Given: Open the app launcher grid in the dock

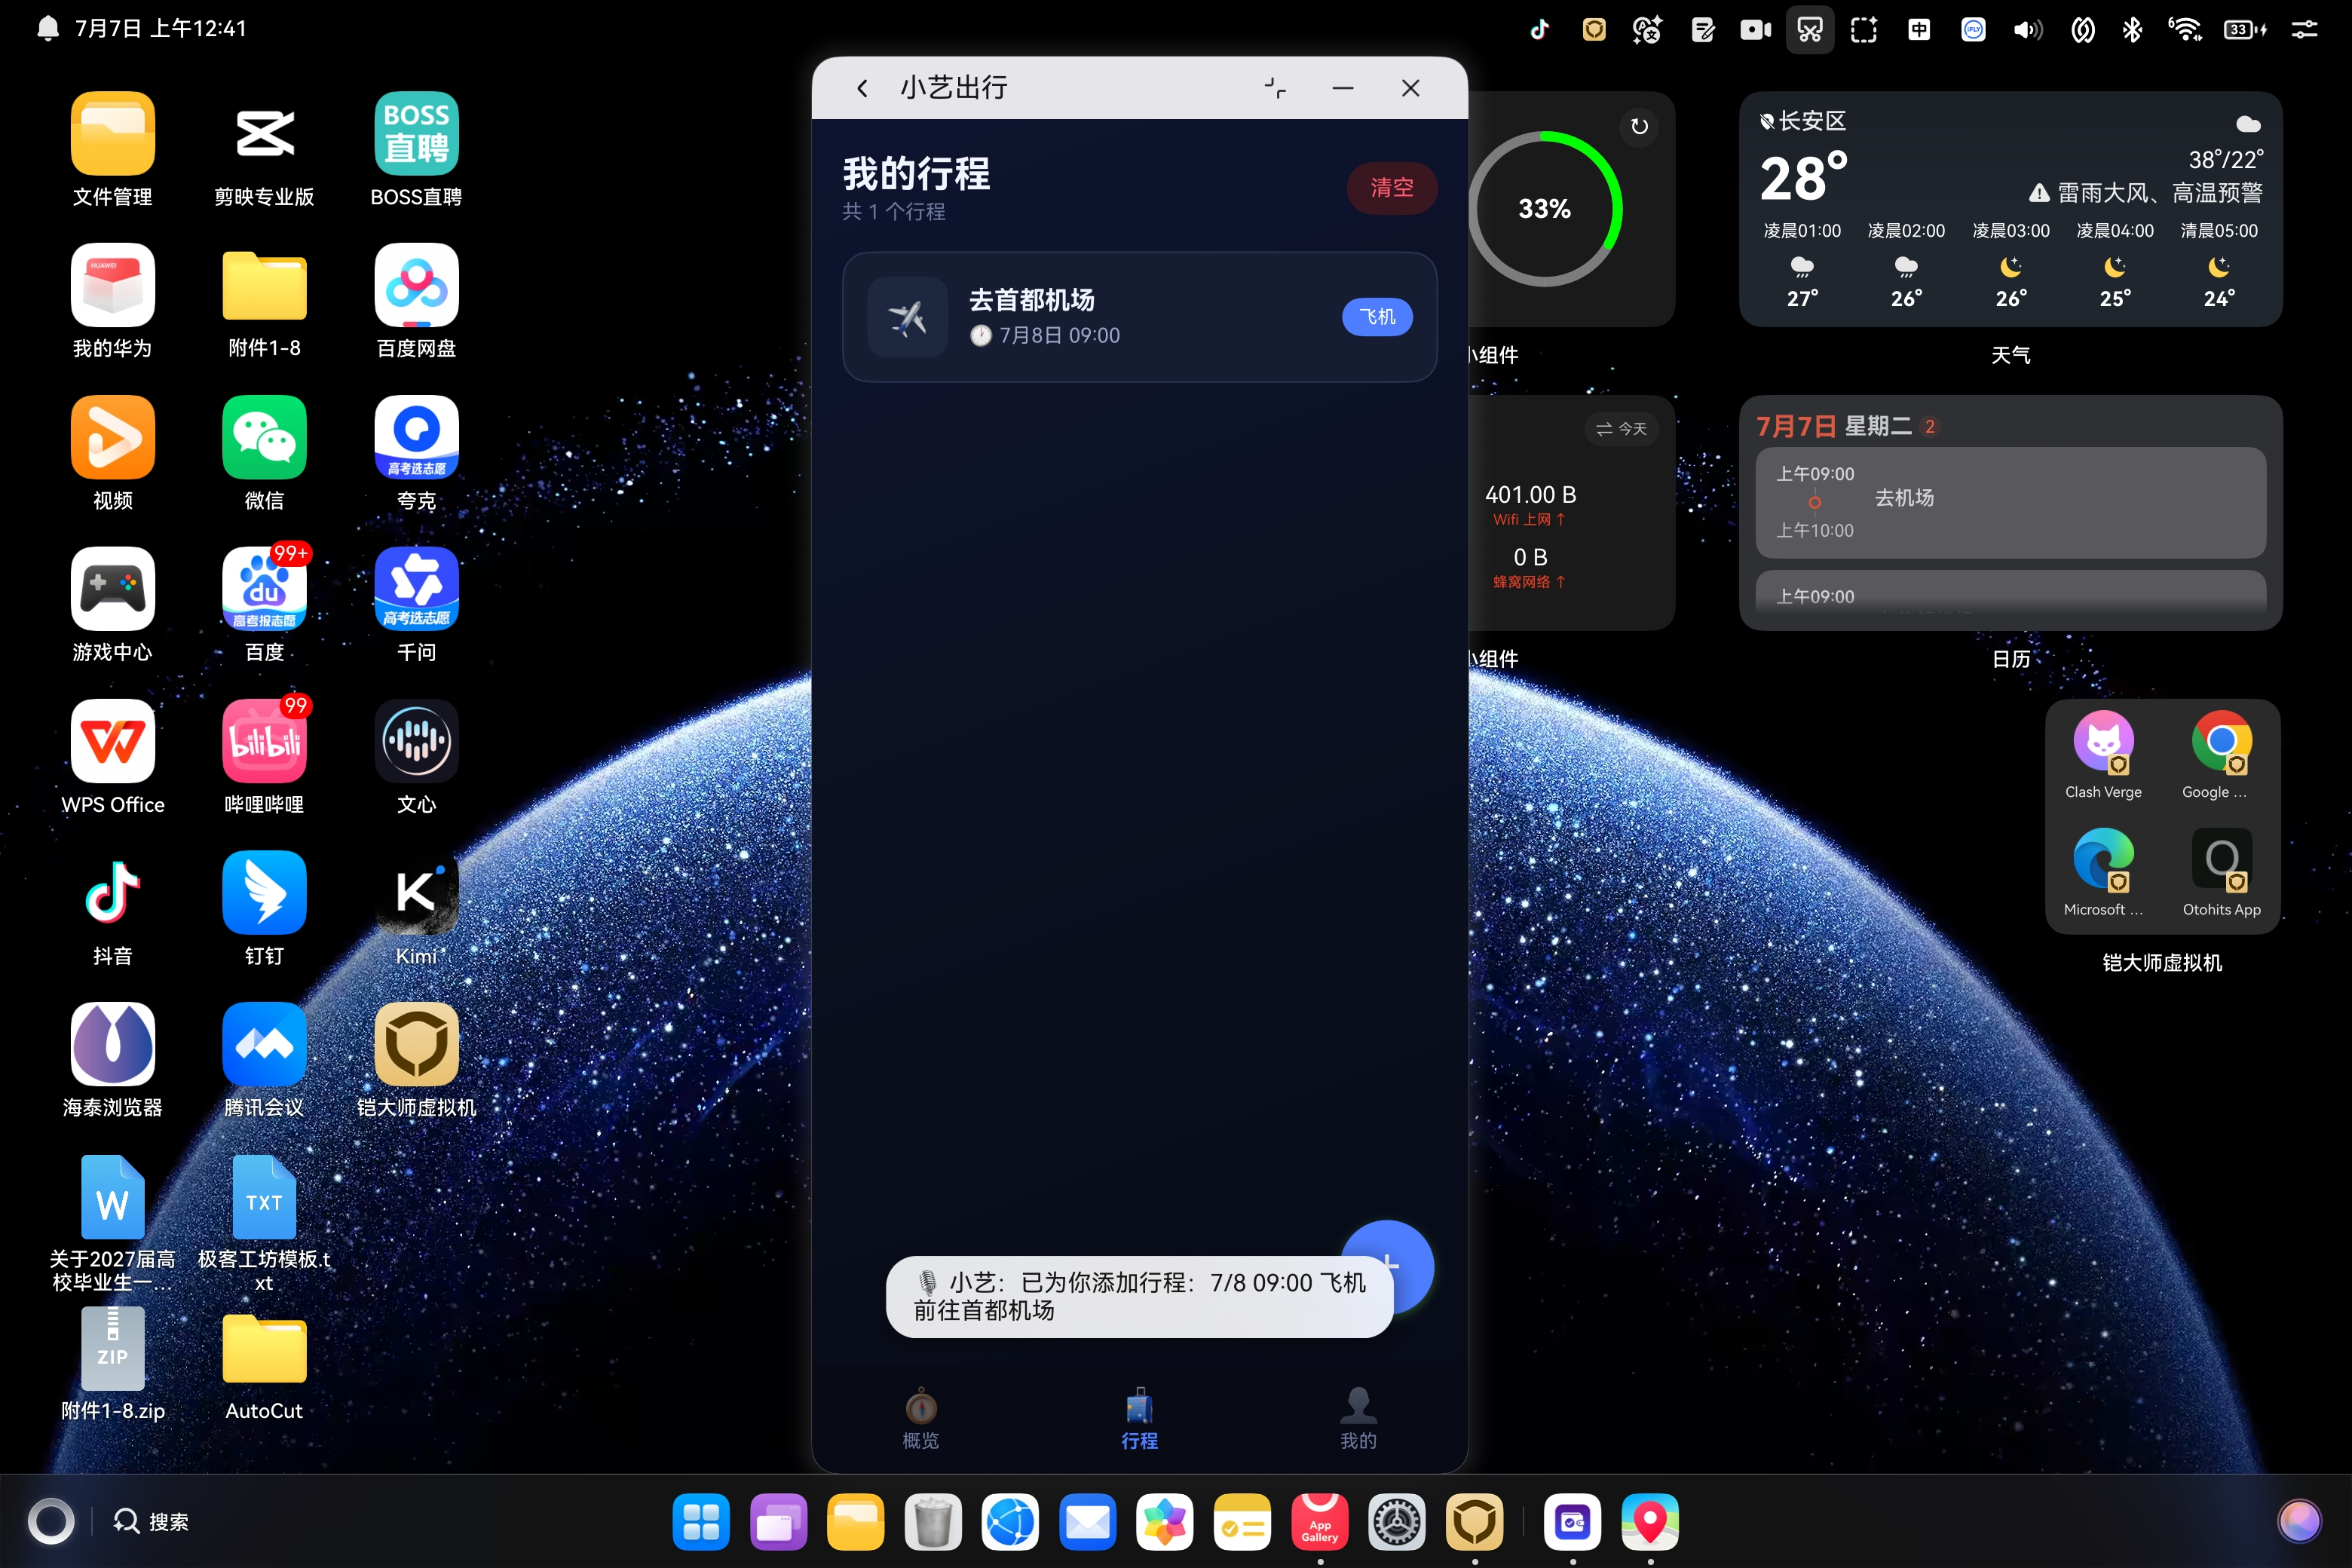Looking at the screenshot, I should tap(701, 1522).
